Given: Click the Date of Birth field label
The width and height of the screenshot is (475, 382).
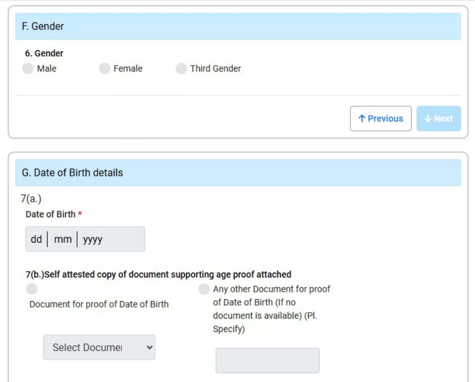Looking at the screenshot, I should coord(50,214).
